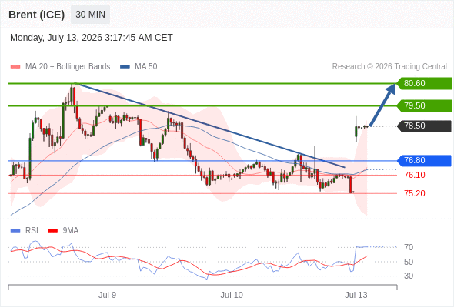454x308 pixels.
Task: Click the Brent (ICE) chart title
Action: (x=37, y=15)
